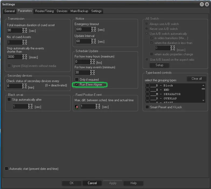The image size is (211, 189).
Task: Decrease Emergency timeout value with down arrow
Action: click(x=94, y=31)
